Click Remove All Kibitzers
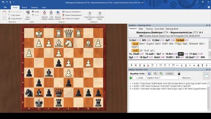 pos(72,12)
